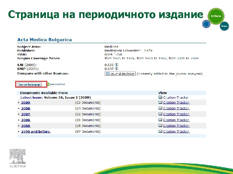Open the 2005 documents link
This screenshot has width=233, height=174.
(x=26, y=126)
